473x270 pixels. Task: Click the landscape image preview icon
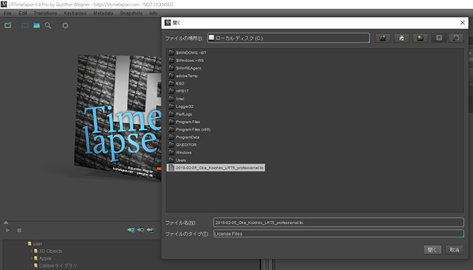[x=36, y=26]
